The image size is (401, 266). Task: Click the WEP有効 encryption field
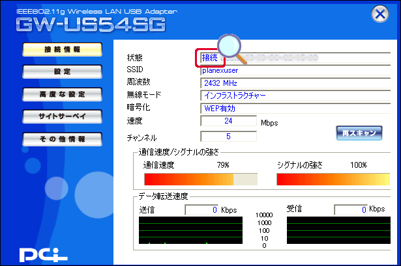[x=295, y=109]
